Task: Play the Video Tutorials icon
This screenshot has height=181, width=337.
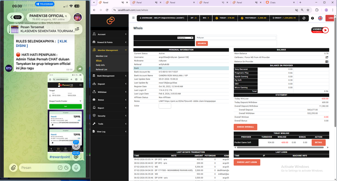Action: tap(320, 30)
